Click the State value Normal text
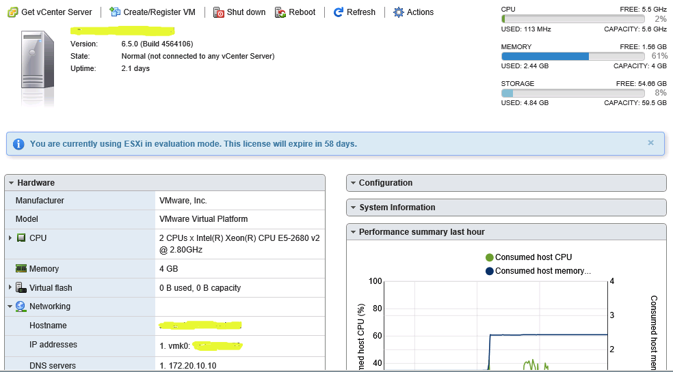This screenshot has width=673, height=372. 198,56
